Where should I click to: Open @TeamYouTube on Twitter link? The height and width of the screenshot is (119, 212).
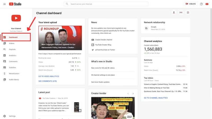click(x=105, y=50)
